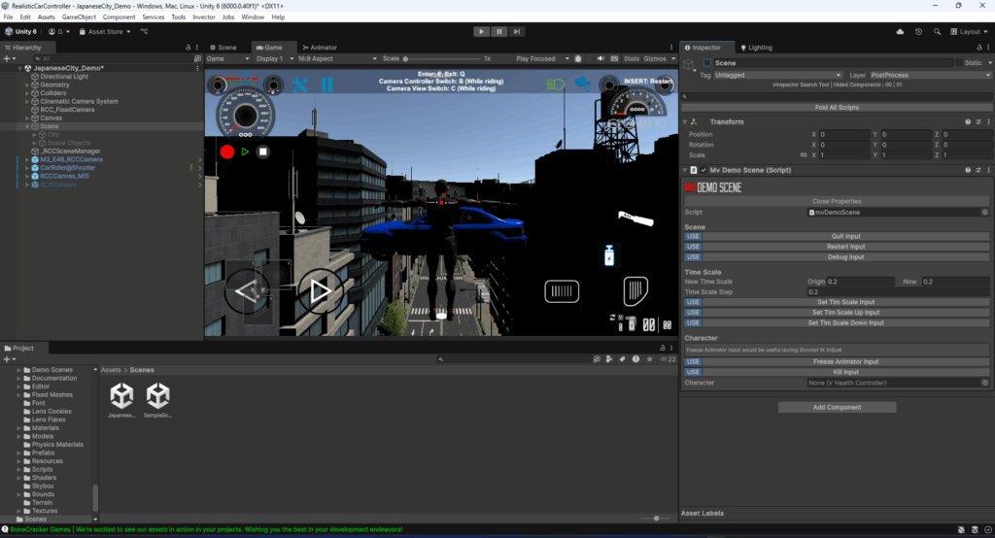Image resolution: width=995 pixels, height=538 pixels.
Task: Toggle USE next to Debug Input
Action: 693,257
